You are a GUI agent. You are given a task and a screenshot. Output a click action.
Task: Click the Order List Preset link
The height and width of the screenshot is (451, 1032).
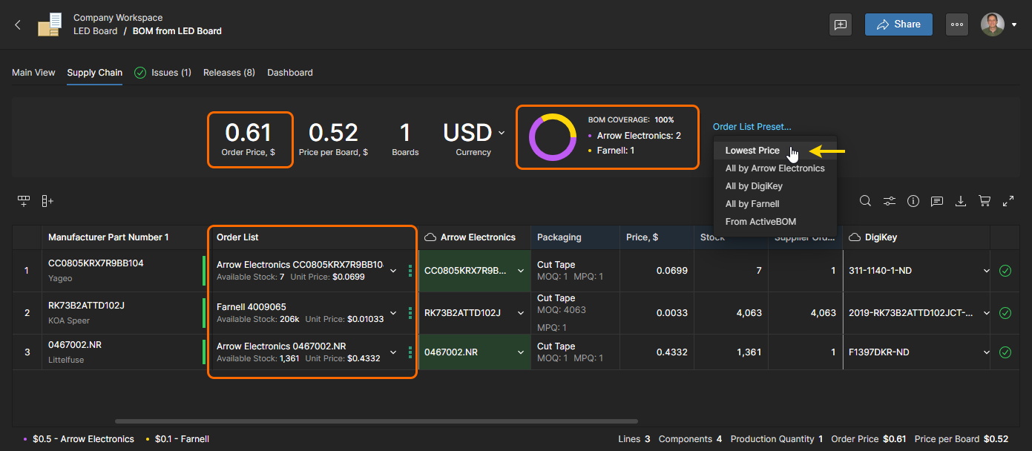click(x=752, y=127)
